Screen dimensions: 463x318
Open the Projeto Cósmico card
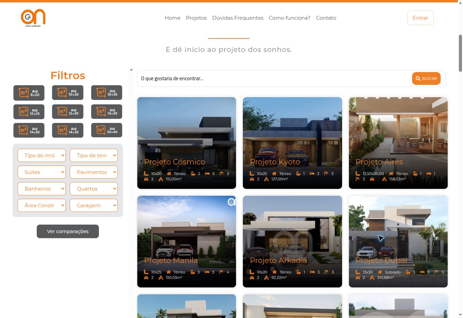click(187, 143)
